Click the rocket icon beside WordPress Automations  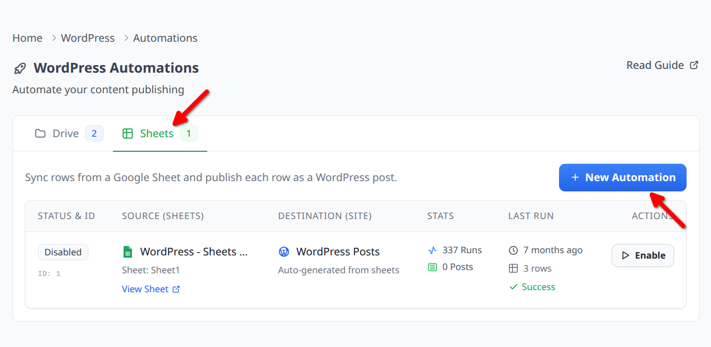[x=20, y=69]
